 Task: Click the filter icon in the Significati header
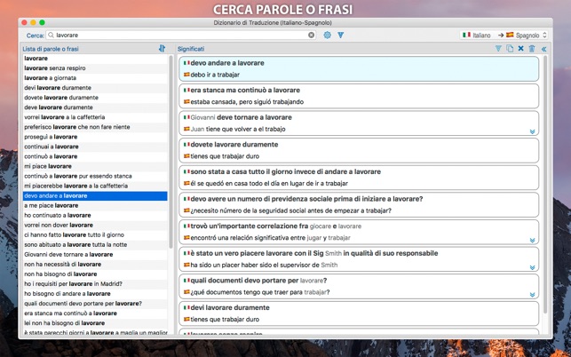point(498,48)
